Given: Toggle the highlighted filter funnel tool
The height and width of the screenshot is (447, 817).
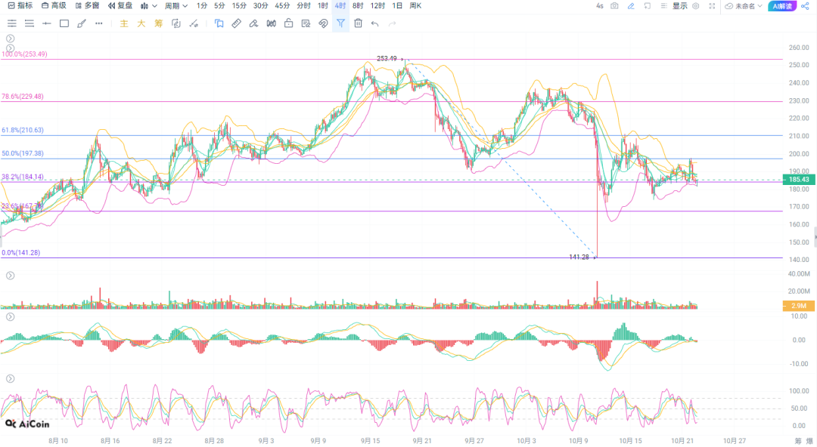Looking at the screenshot, I should pyautogui.click(x=340, y=23).
